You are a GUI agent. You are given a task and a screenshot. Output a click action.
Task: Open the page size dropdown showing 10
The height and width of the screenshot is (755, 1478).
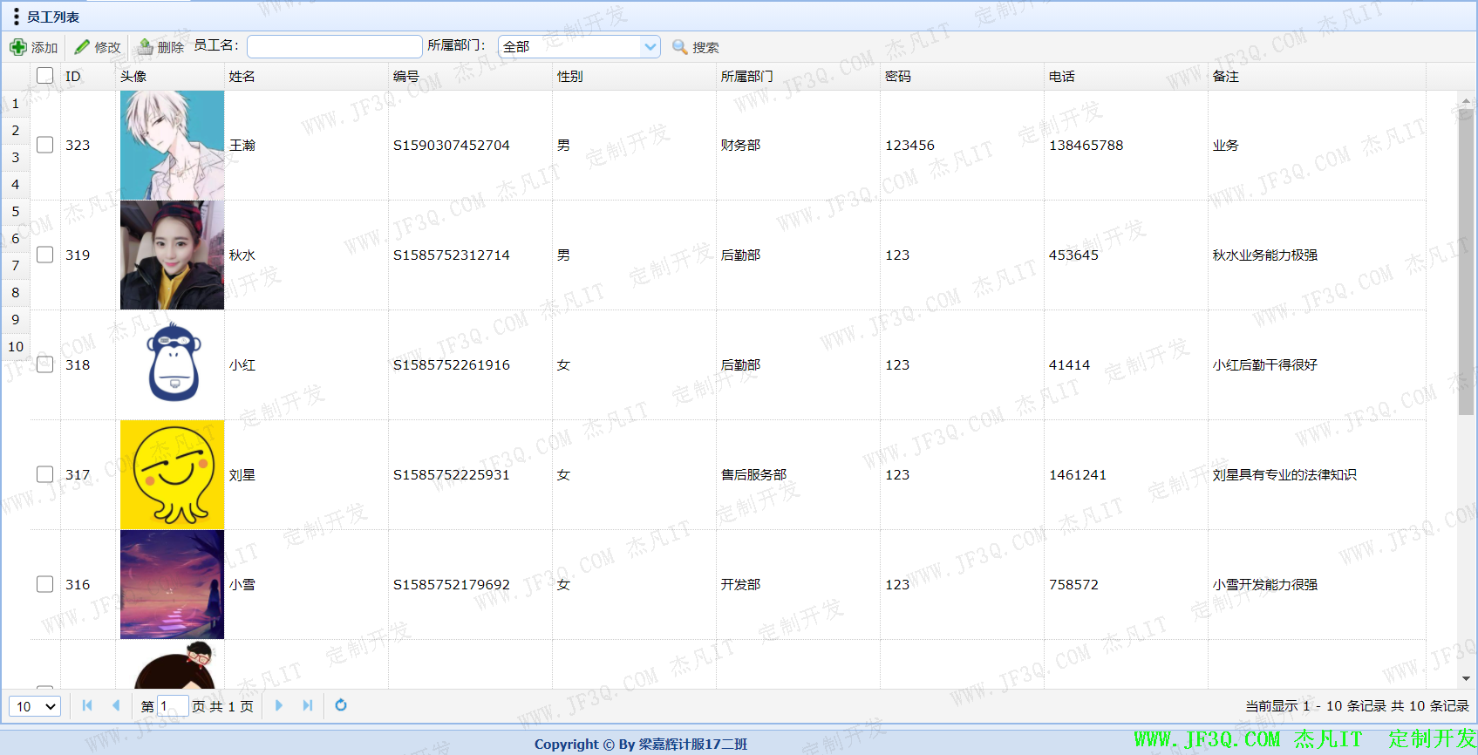click(35, 706)
